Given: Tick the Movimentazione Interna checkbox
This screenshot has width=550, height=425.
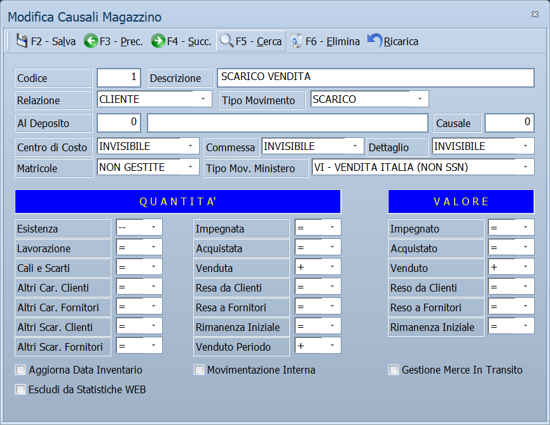Looking at the screenshot, I should tap(199, 370).
